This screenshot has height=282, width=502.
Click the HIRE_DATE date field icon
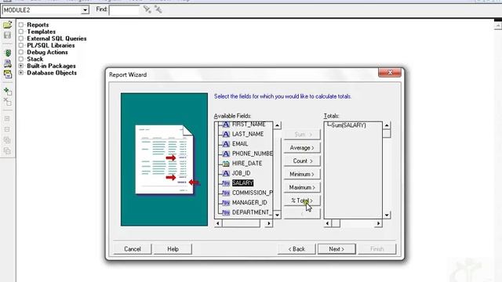click(226, 164)
